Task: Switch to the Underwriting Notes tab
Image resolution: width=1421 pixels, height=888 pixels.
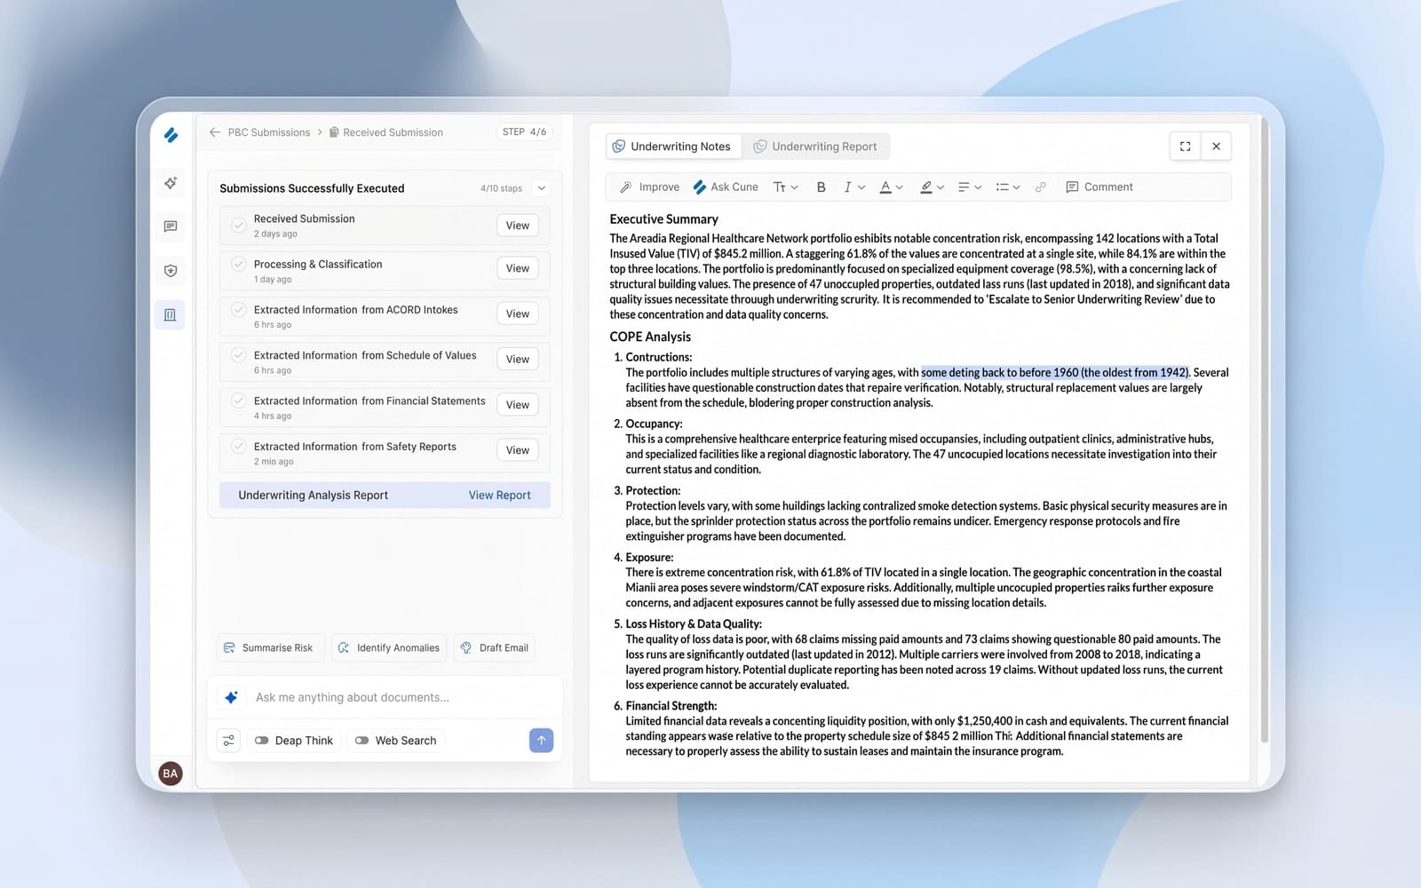Action: (672, 147)
